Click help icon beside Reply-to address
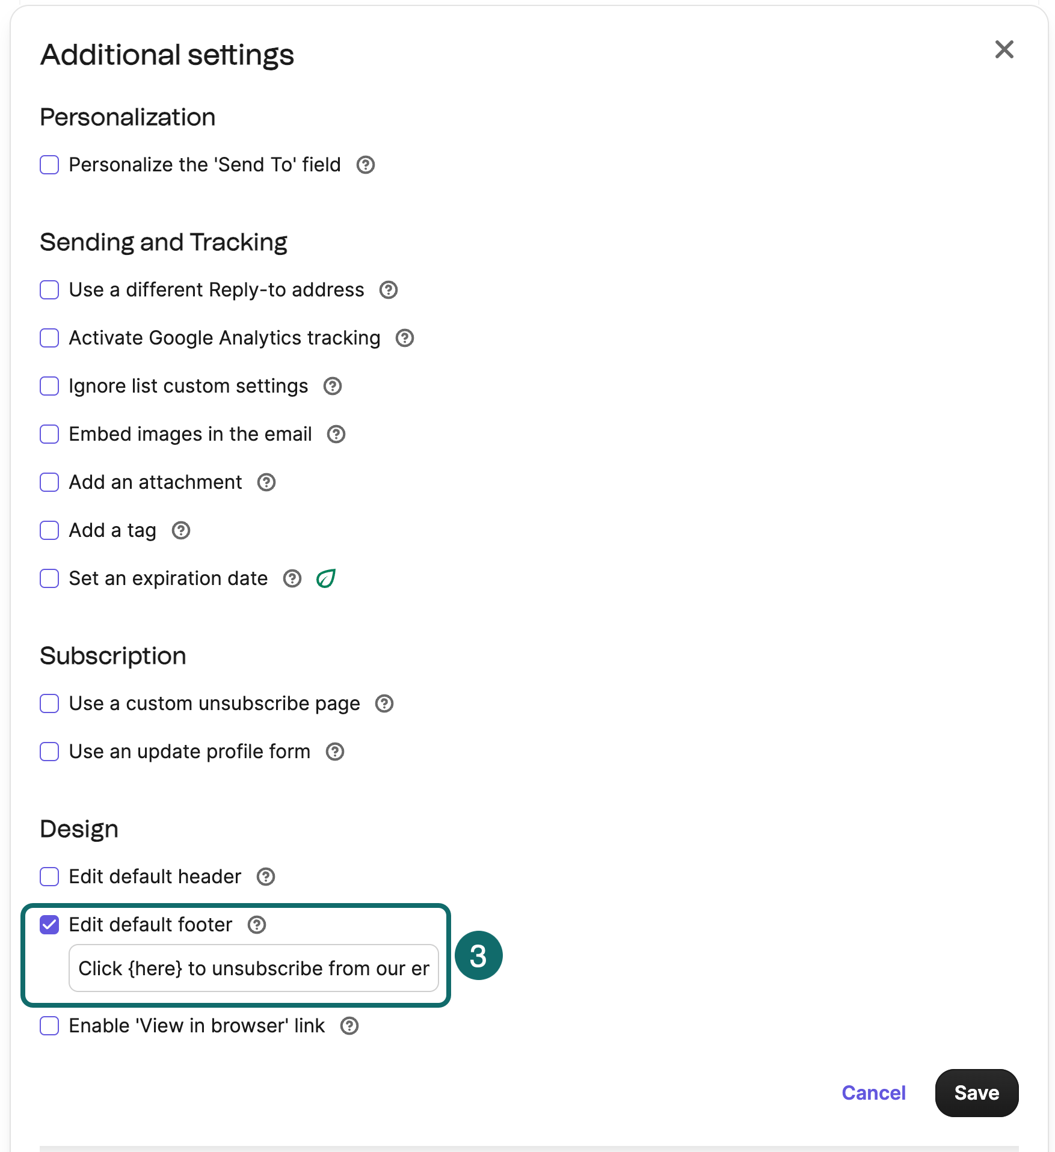The image size is (1055, 1152). pyautogui.click(x=389, y=290)
